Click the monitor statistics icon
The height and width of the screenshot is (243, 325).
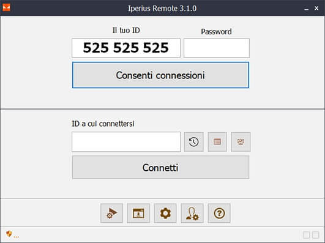point(241,142)
